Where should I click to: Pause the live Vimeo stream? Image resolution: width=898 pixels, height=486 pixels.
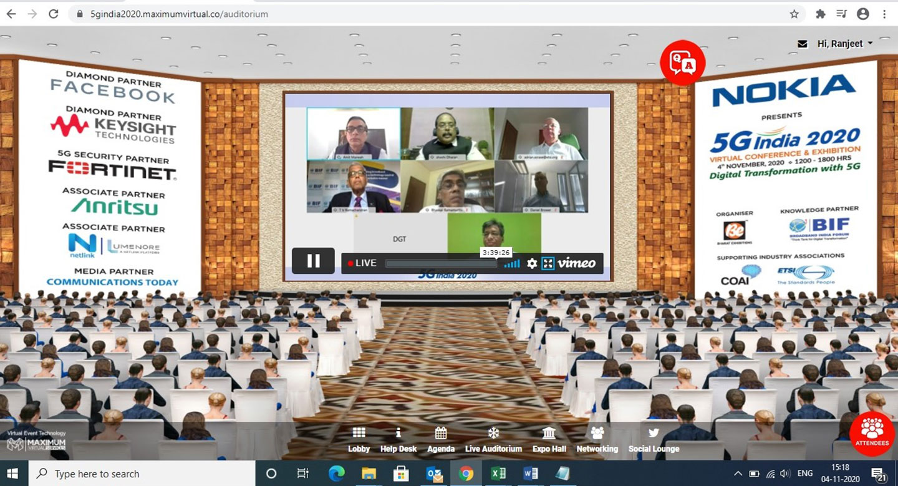click(313, 261)
